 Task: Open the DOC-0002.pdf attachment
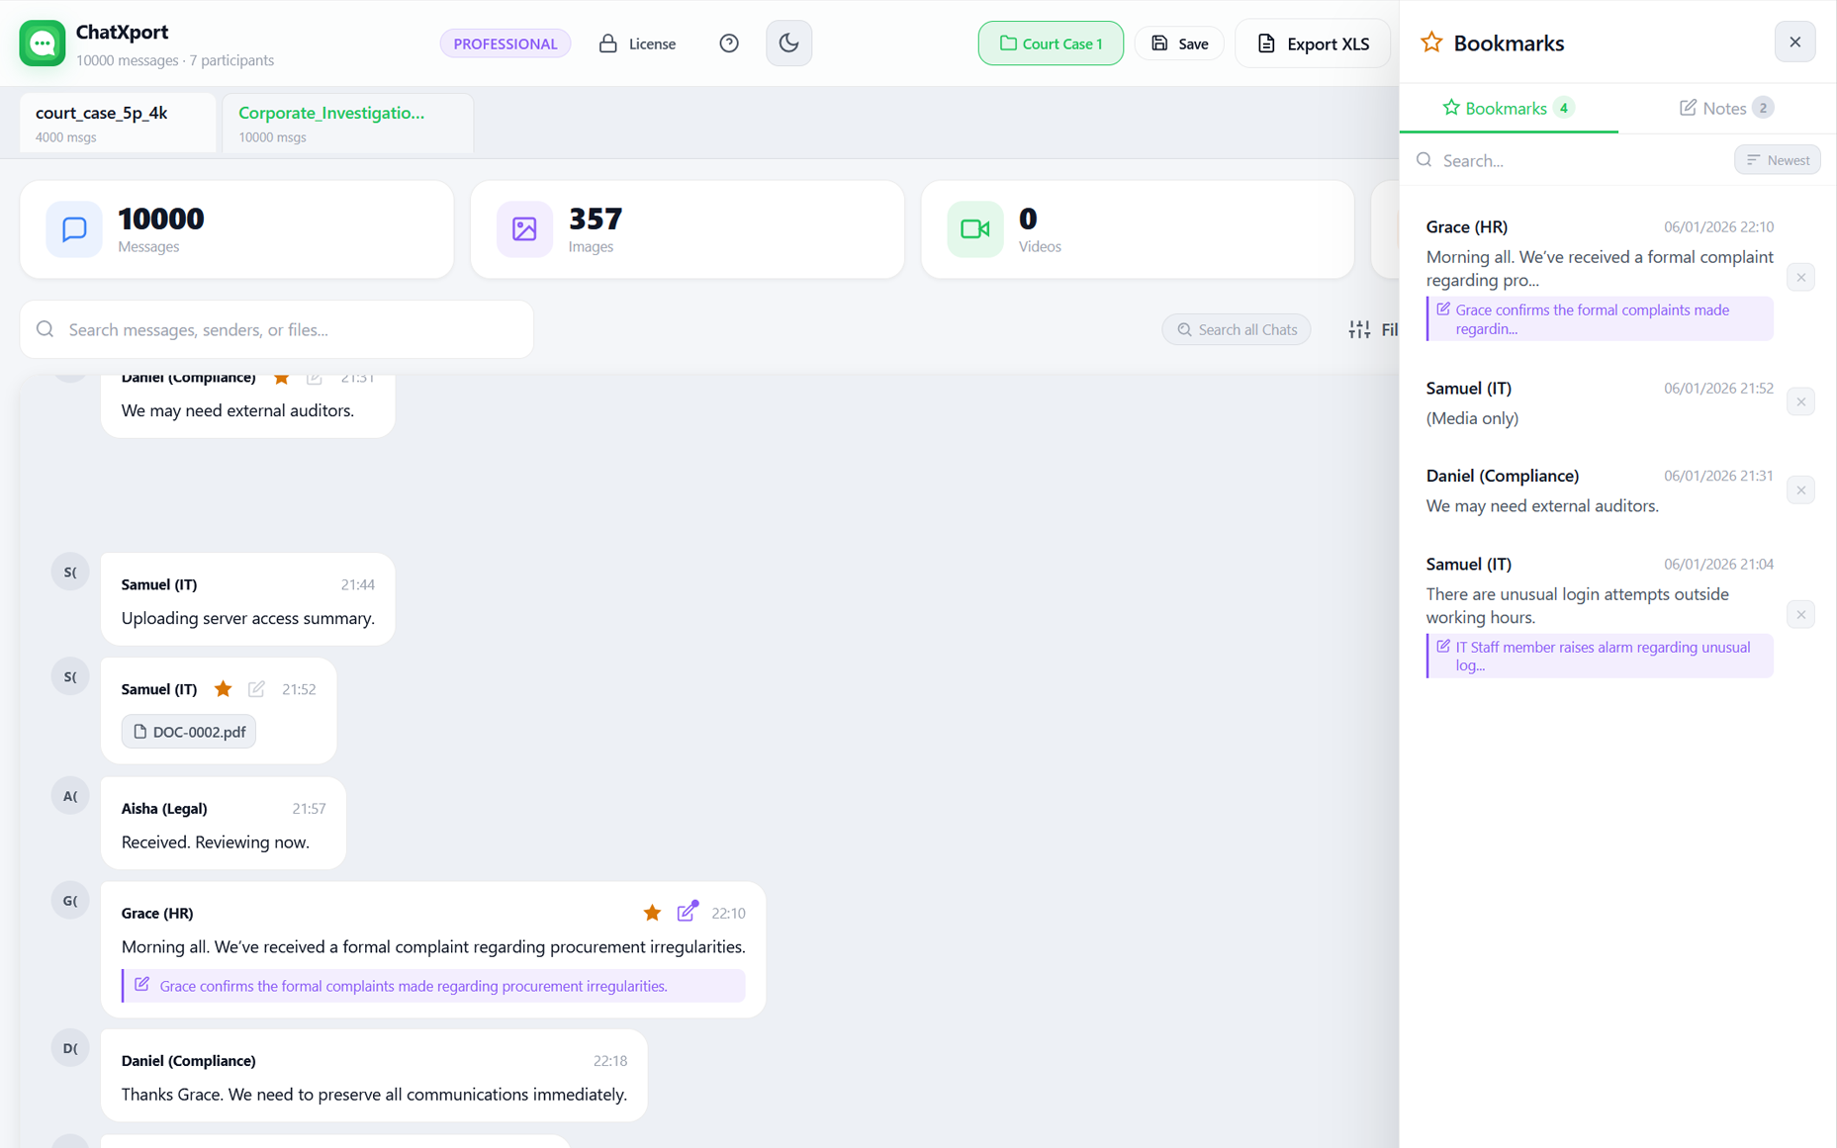tap(189, 732)
